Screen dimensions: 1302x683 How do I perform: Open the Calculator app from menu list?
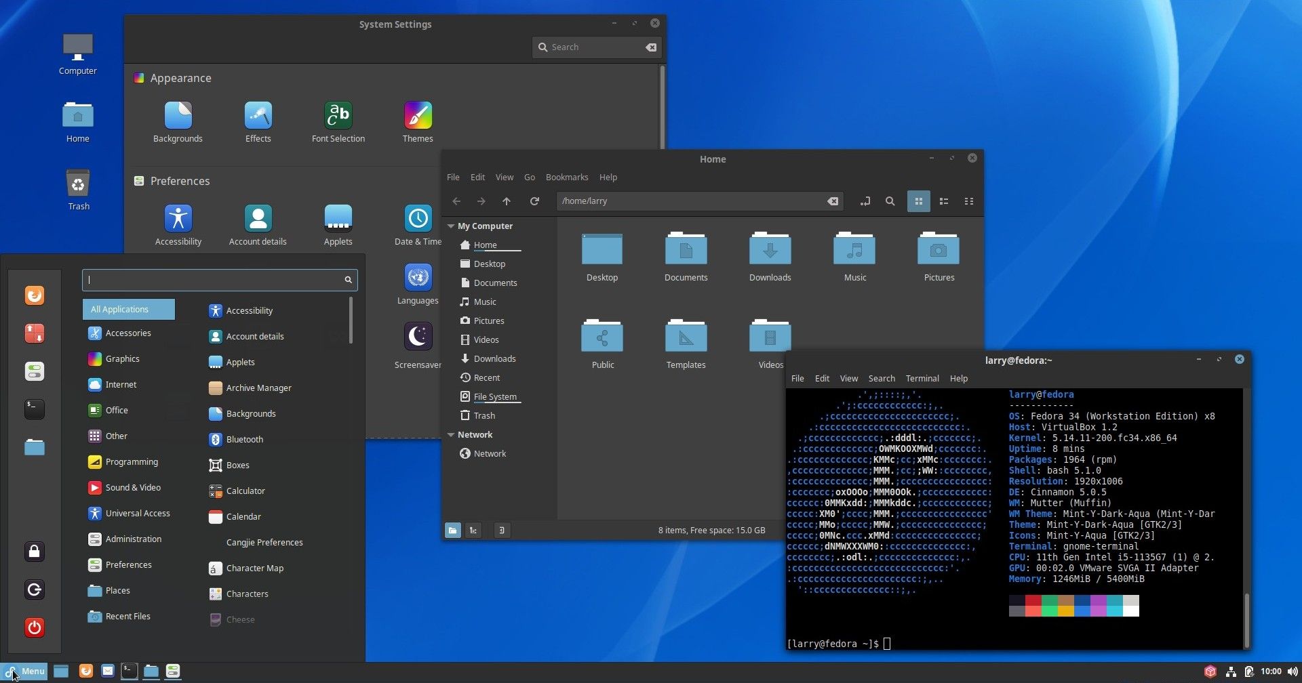click(x=245, y=491)
